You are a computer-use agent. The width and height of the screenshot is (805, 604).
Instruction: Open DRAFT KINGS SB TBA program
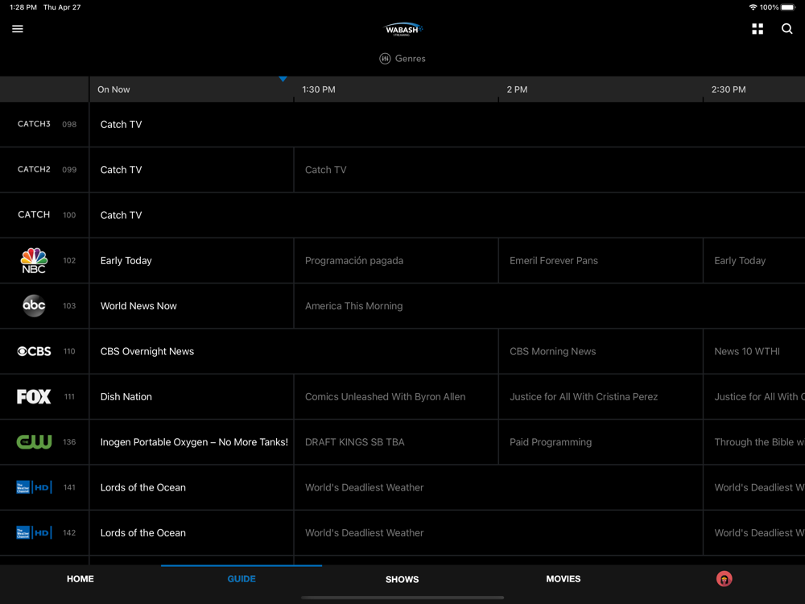(396, 441)
